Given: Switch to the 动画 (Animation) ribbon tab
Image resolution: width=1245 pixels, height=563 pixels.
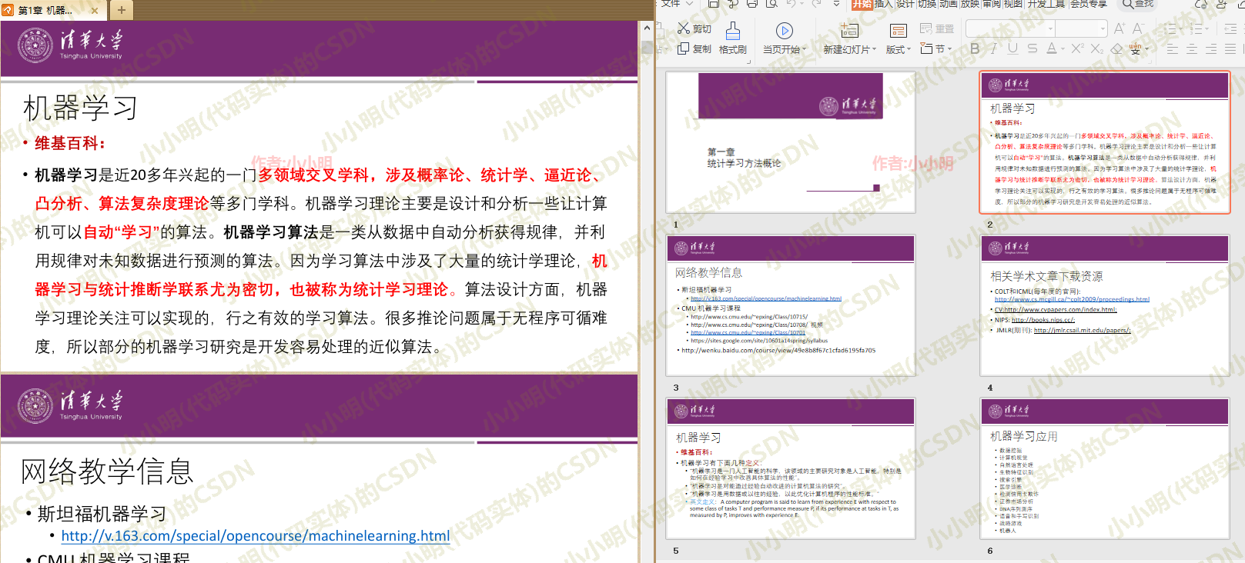Looking at the screenshot, I should (x=948, y=4).
